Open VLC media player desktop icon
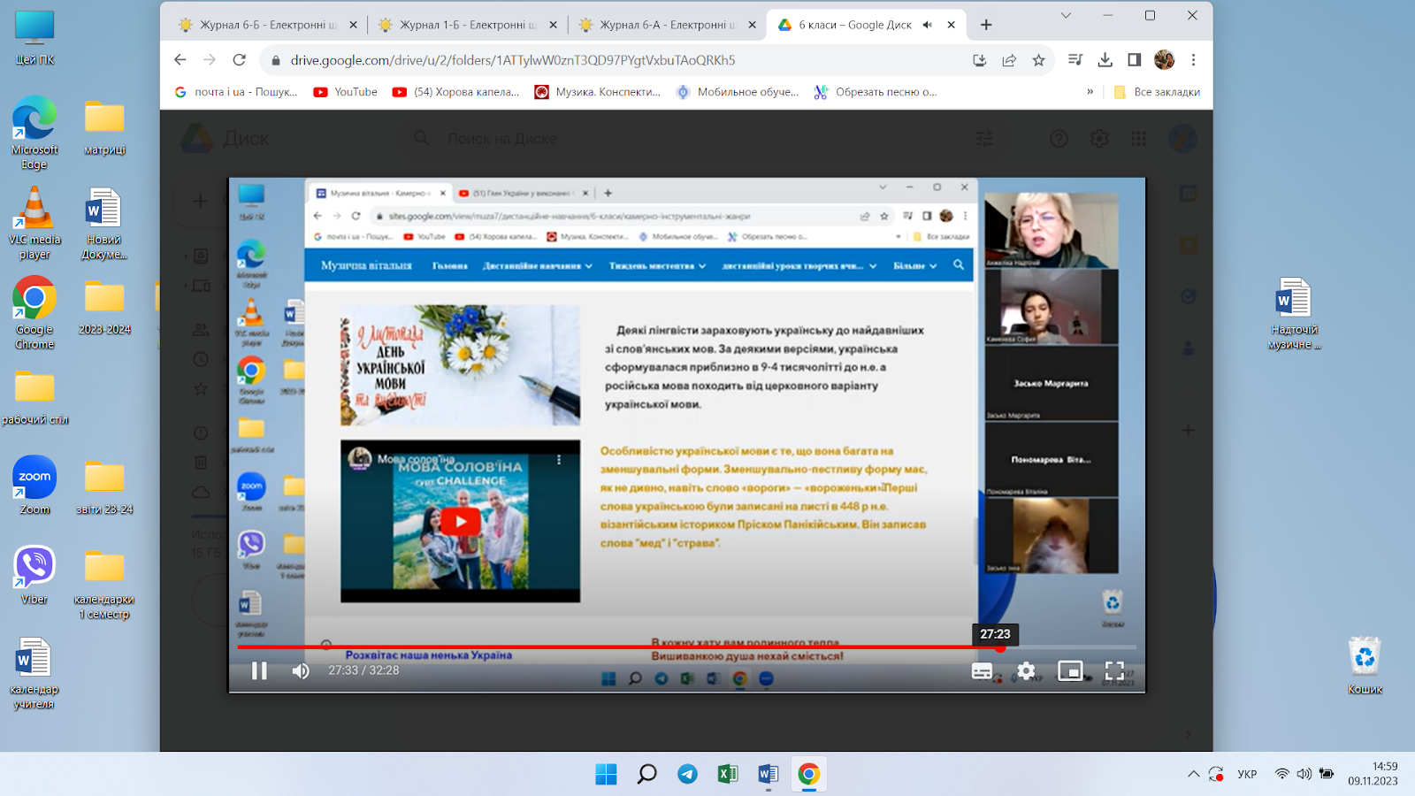The width and height of the screenshot is (1415, 796). [34, 223]
